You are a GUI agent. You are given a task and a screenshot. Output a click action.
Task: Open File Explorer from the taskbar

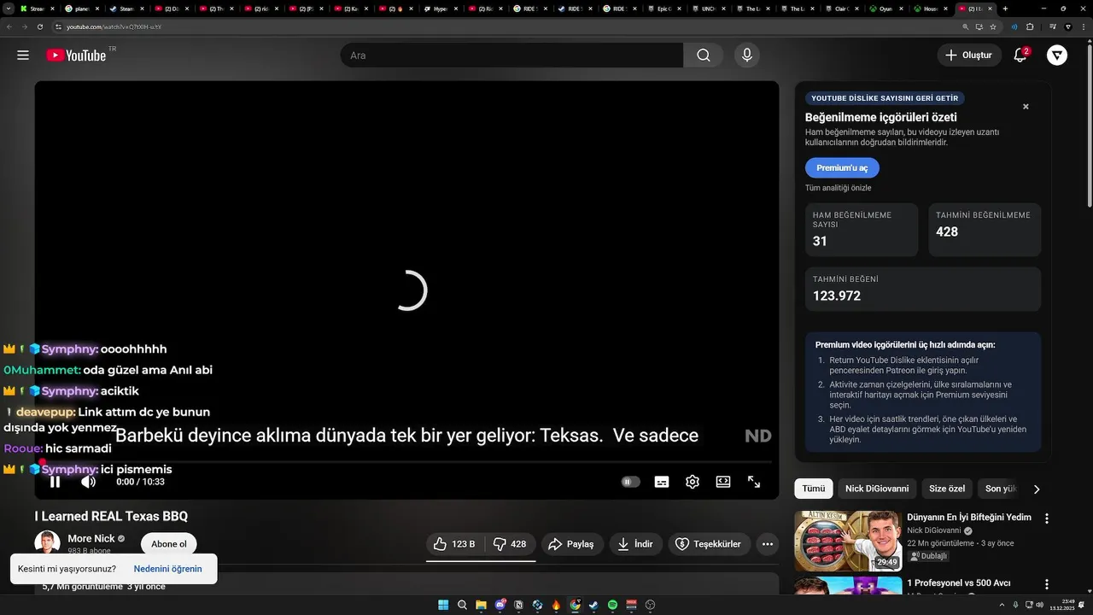(481, 605)
